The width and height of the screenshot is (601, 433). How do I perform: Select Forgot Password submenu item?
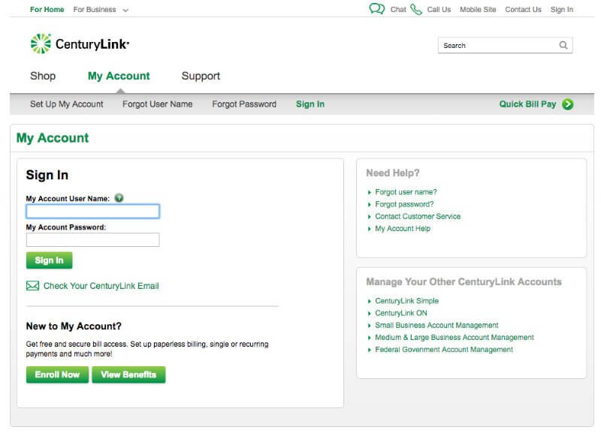click(244, 104)
